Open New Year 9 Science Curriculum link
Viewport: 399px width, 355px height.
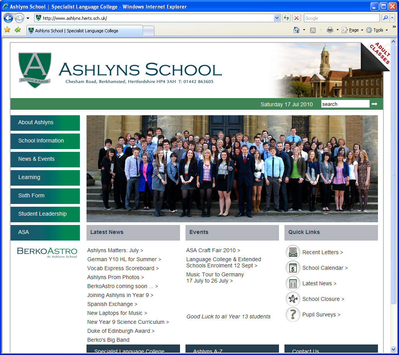tap(128, 322)
